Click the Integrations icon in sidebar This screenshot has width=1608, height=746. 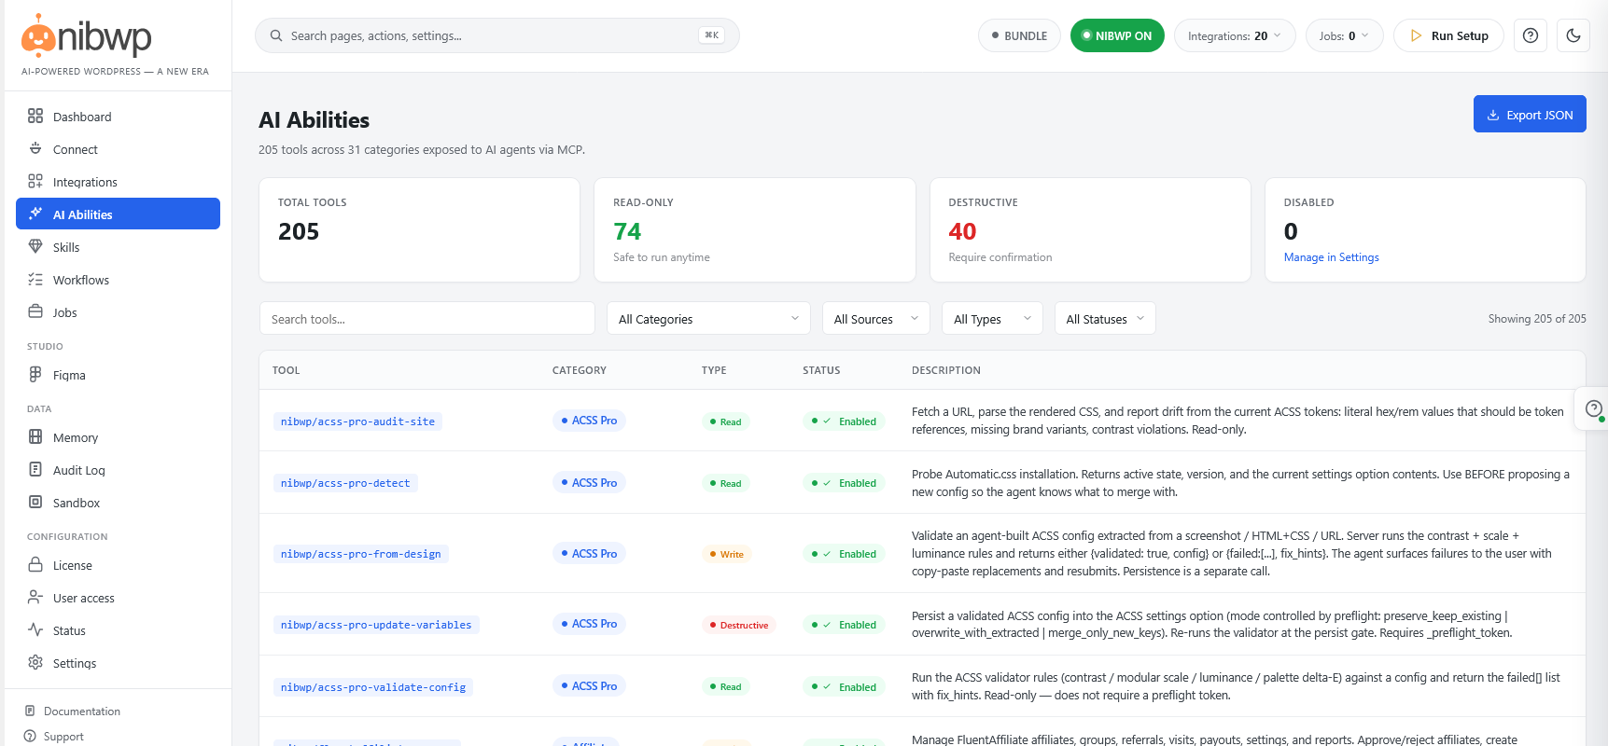tap(35, 181)
